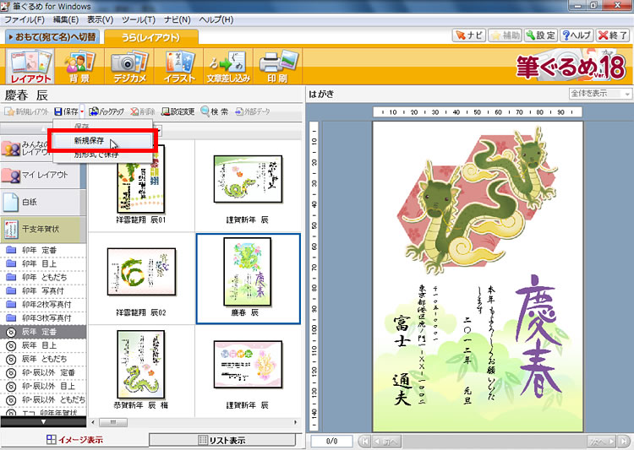Open the ツール(T) menu
634x450 pixels.
tap(139, 19)
